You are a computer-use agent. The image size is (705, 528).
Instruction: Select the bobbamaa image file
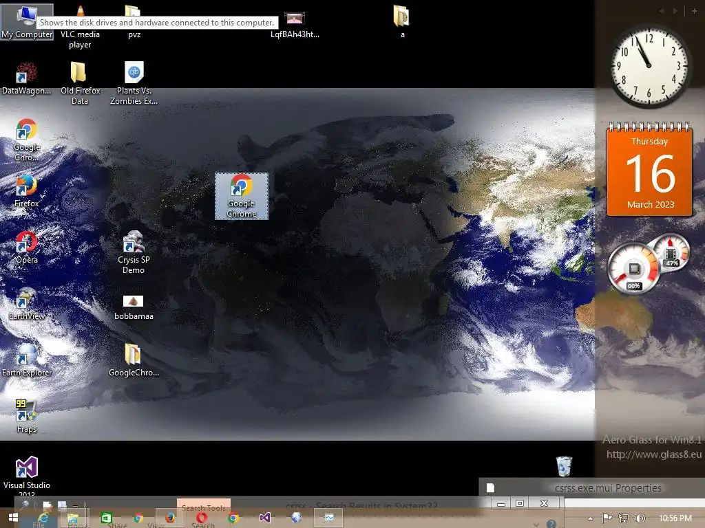pos(134,307)
